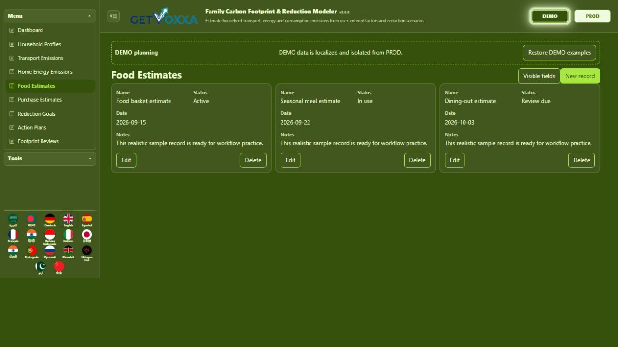
Task: Collapse the sidebar with the arrow icon
Action: point(113,16)
